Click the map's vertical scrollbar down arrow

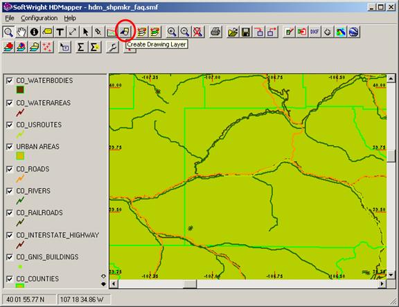click(391, 275)
